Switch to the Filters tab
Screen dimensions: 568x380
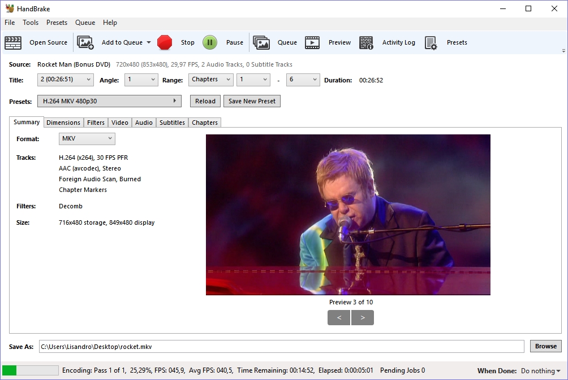coord(96,123)
